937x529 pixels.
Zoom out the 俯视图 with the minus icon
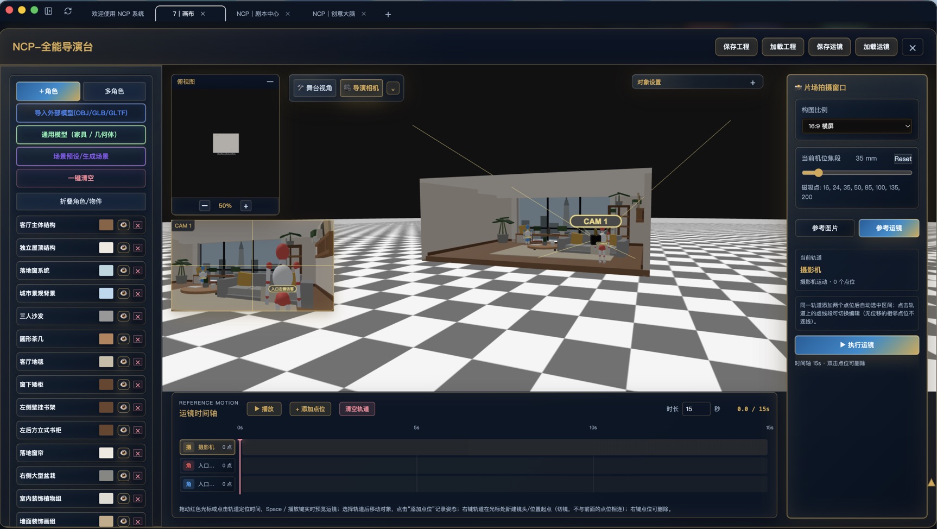205,206
